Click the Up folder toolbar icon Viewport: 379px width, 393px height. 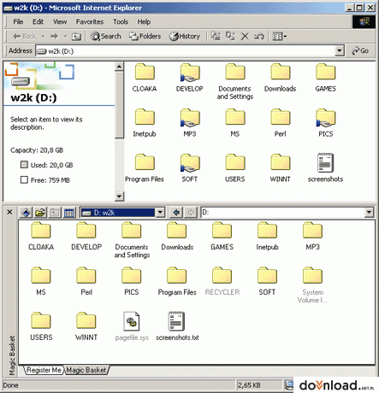76,37
